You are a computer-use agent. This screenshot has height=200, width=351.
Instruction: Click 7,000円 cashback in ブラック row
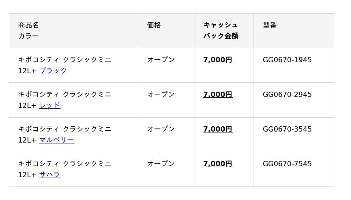218,60
